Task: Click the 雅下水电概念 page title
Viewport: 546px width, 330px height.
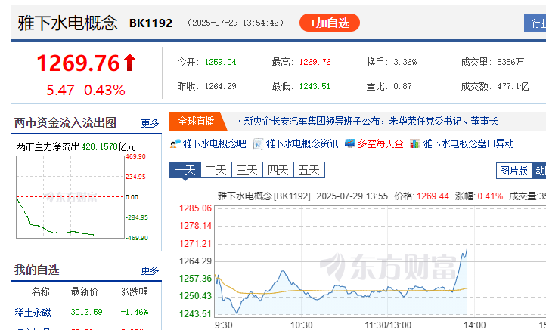Action: click(68, 23)
